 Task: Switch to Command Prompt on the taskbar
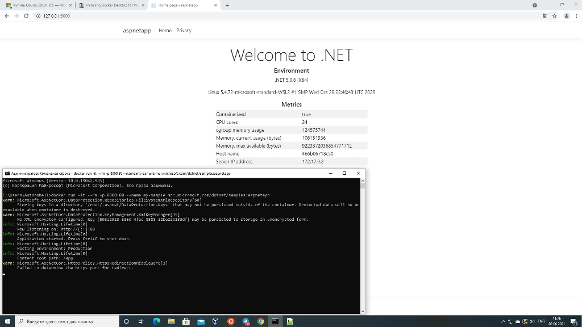click(275, 321)
